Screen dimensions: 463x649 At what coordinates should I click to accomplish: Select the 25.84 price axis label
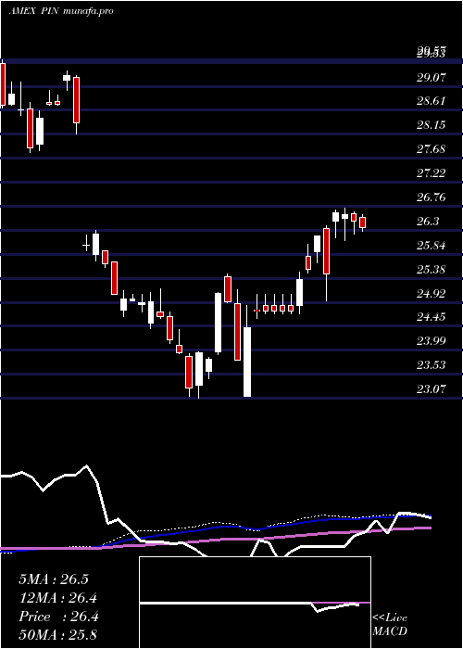click(x=432, y=246)
